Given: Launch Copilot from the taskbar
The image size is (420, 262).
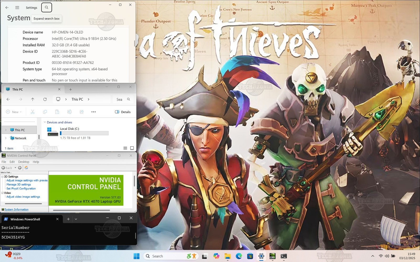Looking at the screenshot, I should (x=216, y=256).
